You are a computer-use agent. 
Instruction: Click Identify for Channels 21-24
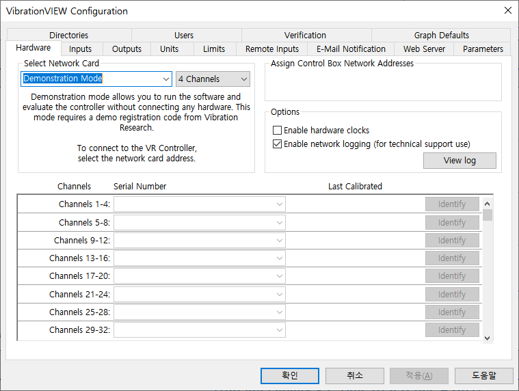point(452,295)
